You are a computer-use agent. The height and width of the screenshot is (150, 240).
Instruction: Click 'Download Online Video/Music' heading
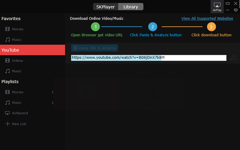click(97, 19)
